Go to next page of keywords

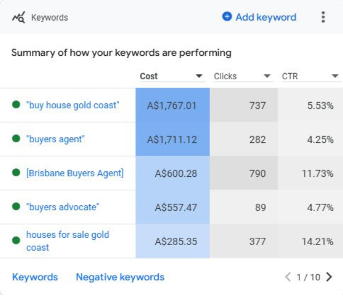point(329,277)
